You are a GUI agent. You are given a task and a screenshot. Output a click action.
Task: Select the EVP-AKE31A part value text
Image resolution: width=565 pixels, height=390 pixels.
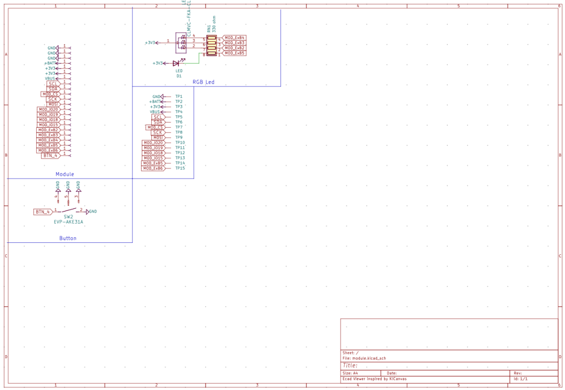(69, 222)
